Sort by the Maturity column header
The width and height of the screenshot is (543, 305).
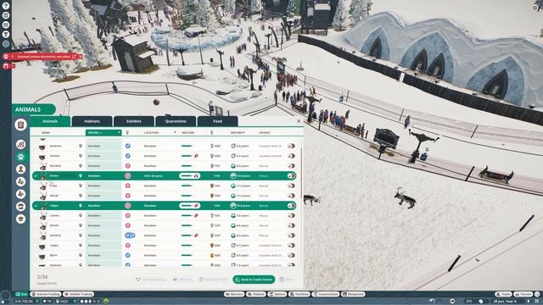click(x=238, y=132)
